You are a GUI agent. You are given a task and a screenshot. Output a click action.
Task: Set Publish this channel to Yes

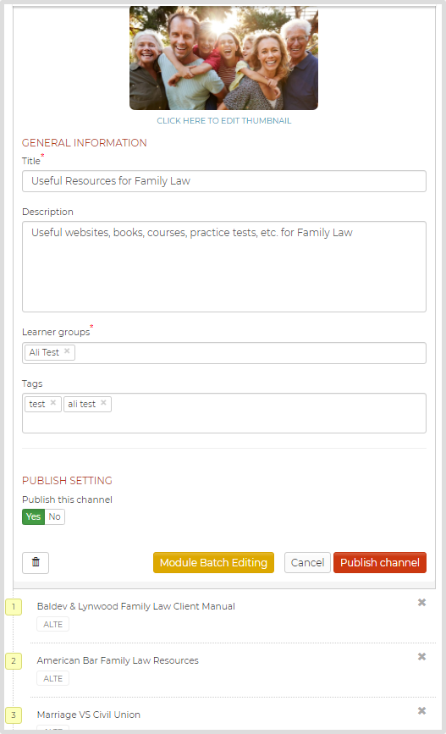[33, 516]
